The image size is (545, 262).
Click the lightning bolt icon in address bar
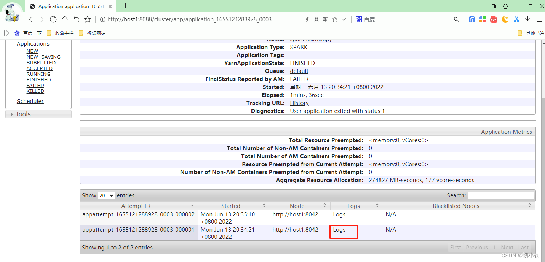pyautogui.click(x=307, y=19)
